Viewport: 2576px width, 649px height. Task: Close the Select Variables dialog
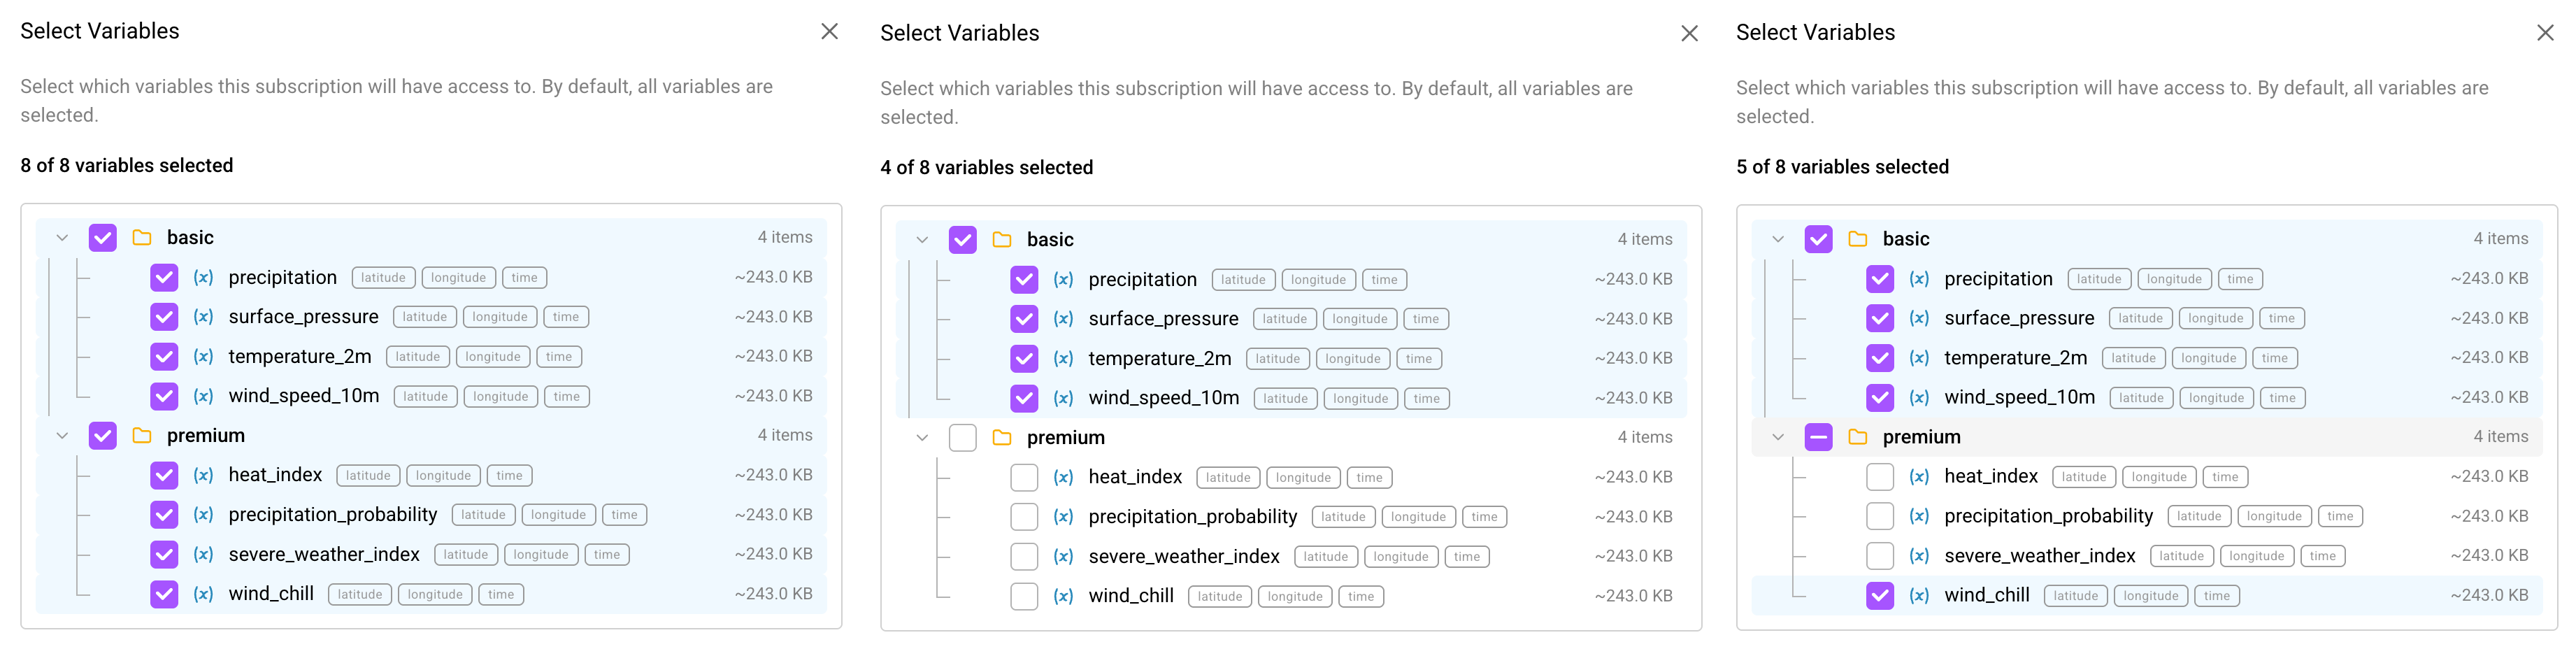pyautogui.click(x=831, y=31)
